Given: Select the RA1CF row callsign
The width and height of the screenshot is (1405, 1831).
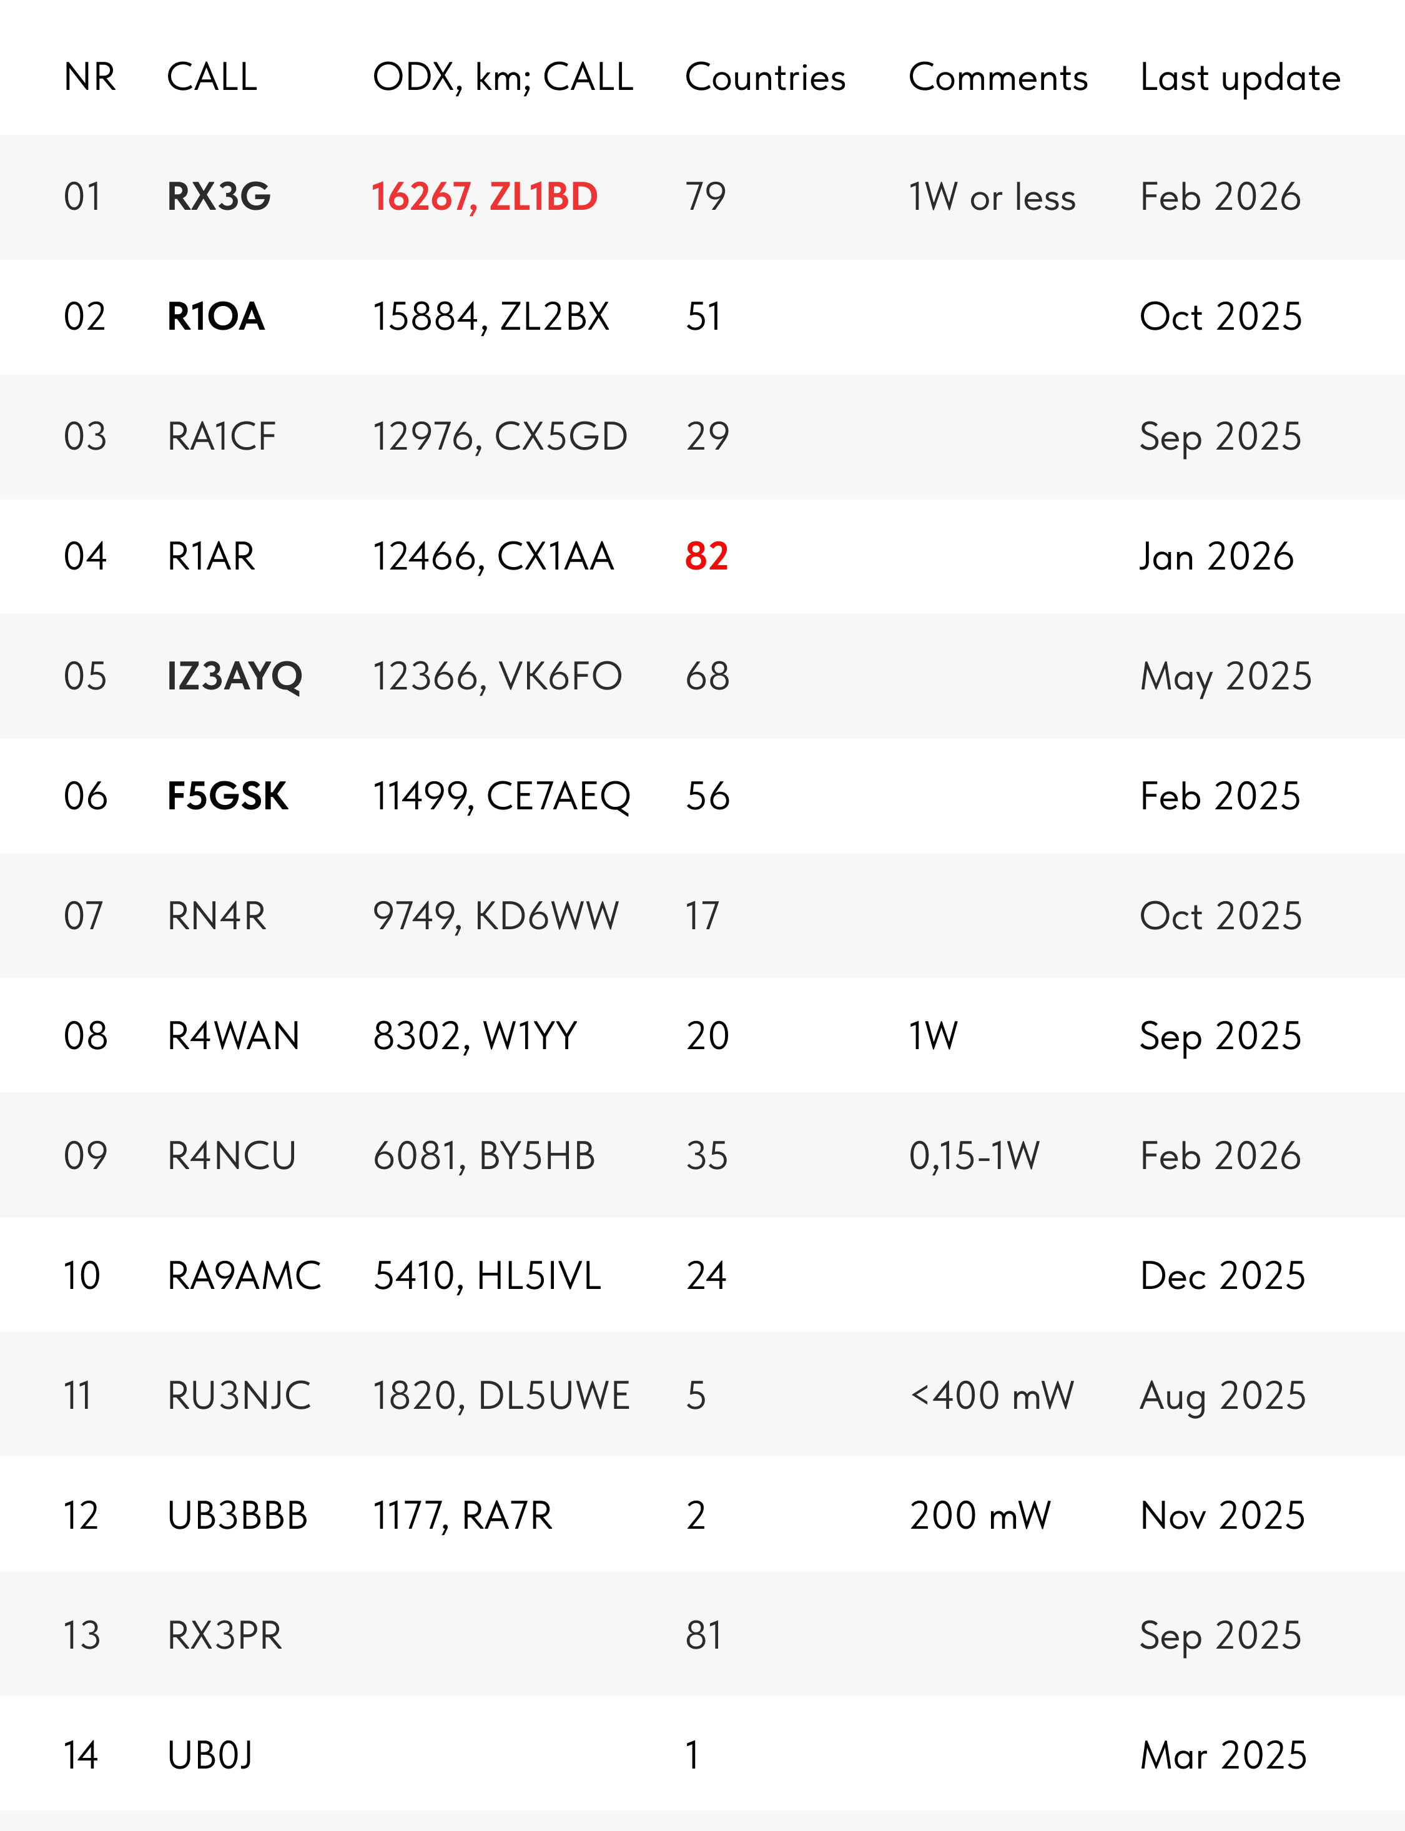Looking at the screenshot, I should (222, 437).
